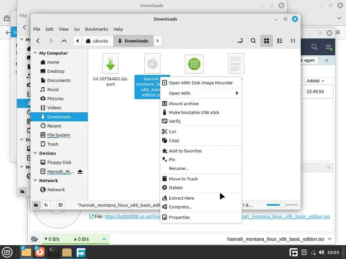The height and width of the screenshot is (259, 346).
Task: Eject the Hannah_M... volume
Action: pyautogui.click(x=80, y=172)
